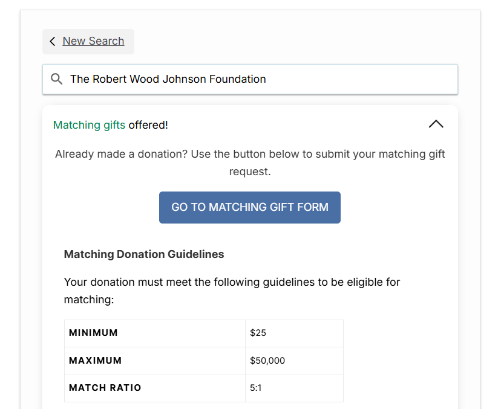The image size is (501, 409).
Task: Click the collapse arrow on matching gifts panel
Action: pos(436,123)
